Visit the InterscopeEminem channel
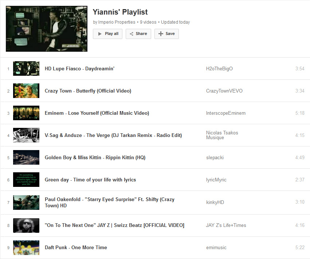The width and height of the screenshot is (310, 259). 226,113
